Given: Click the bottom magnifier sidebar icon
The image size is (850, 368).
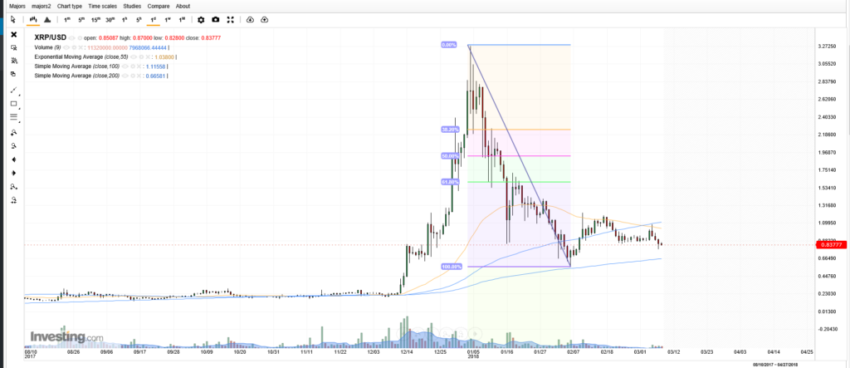Looking at the screenshot, I should click(x=14, y=200).
